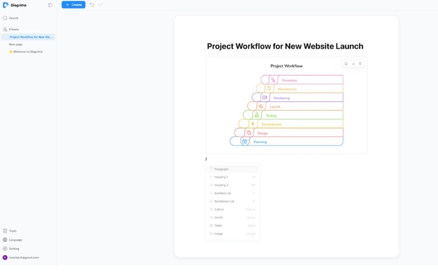The height and width of the screenshot is (274, 438).
Task: Click the yellow star on Welcome page
Action: pyautogui.click(x=10, y=52)
